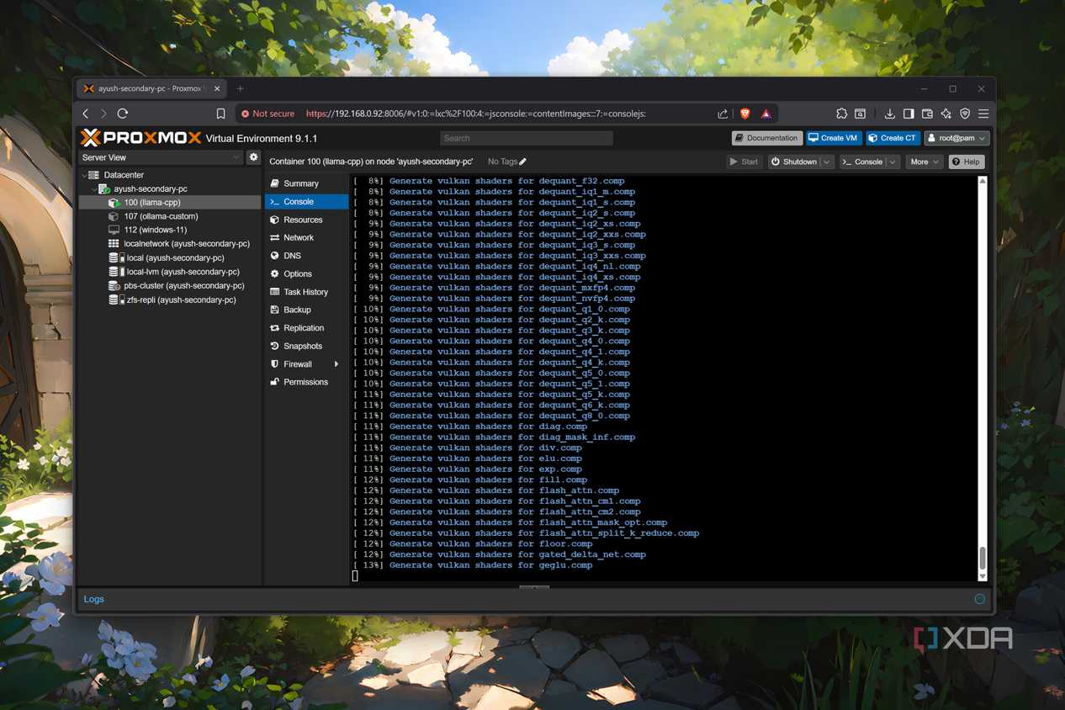This screenshot has width=1065, height=710.
Task: Open the Server View dropdown
Action: pos(161,157)
